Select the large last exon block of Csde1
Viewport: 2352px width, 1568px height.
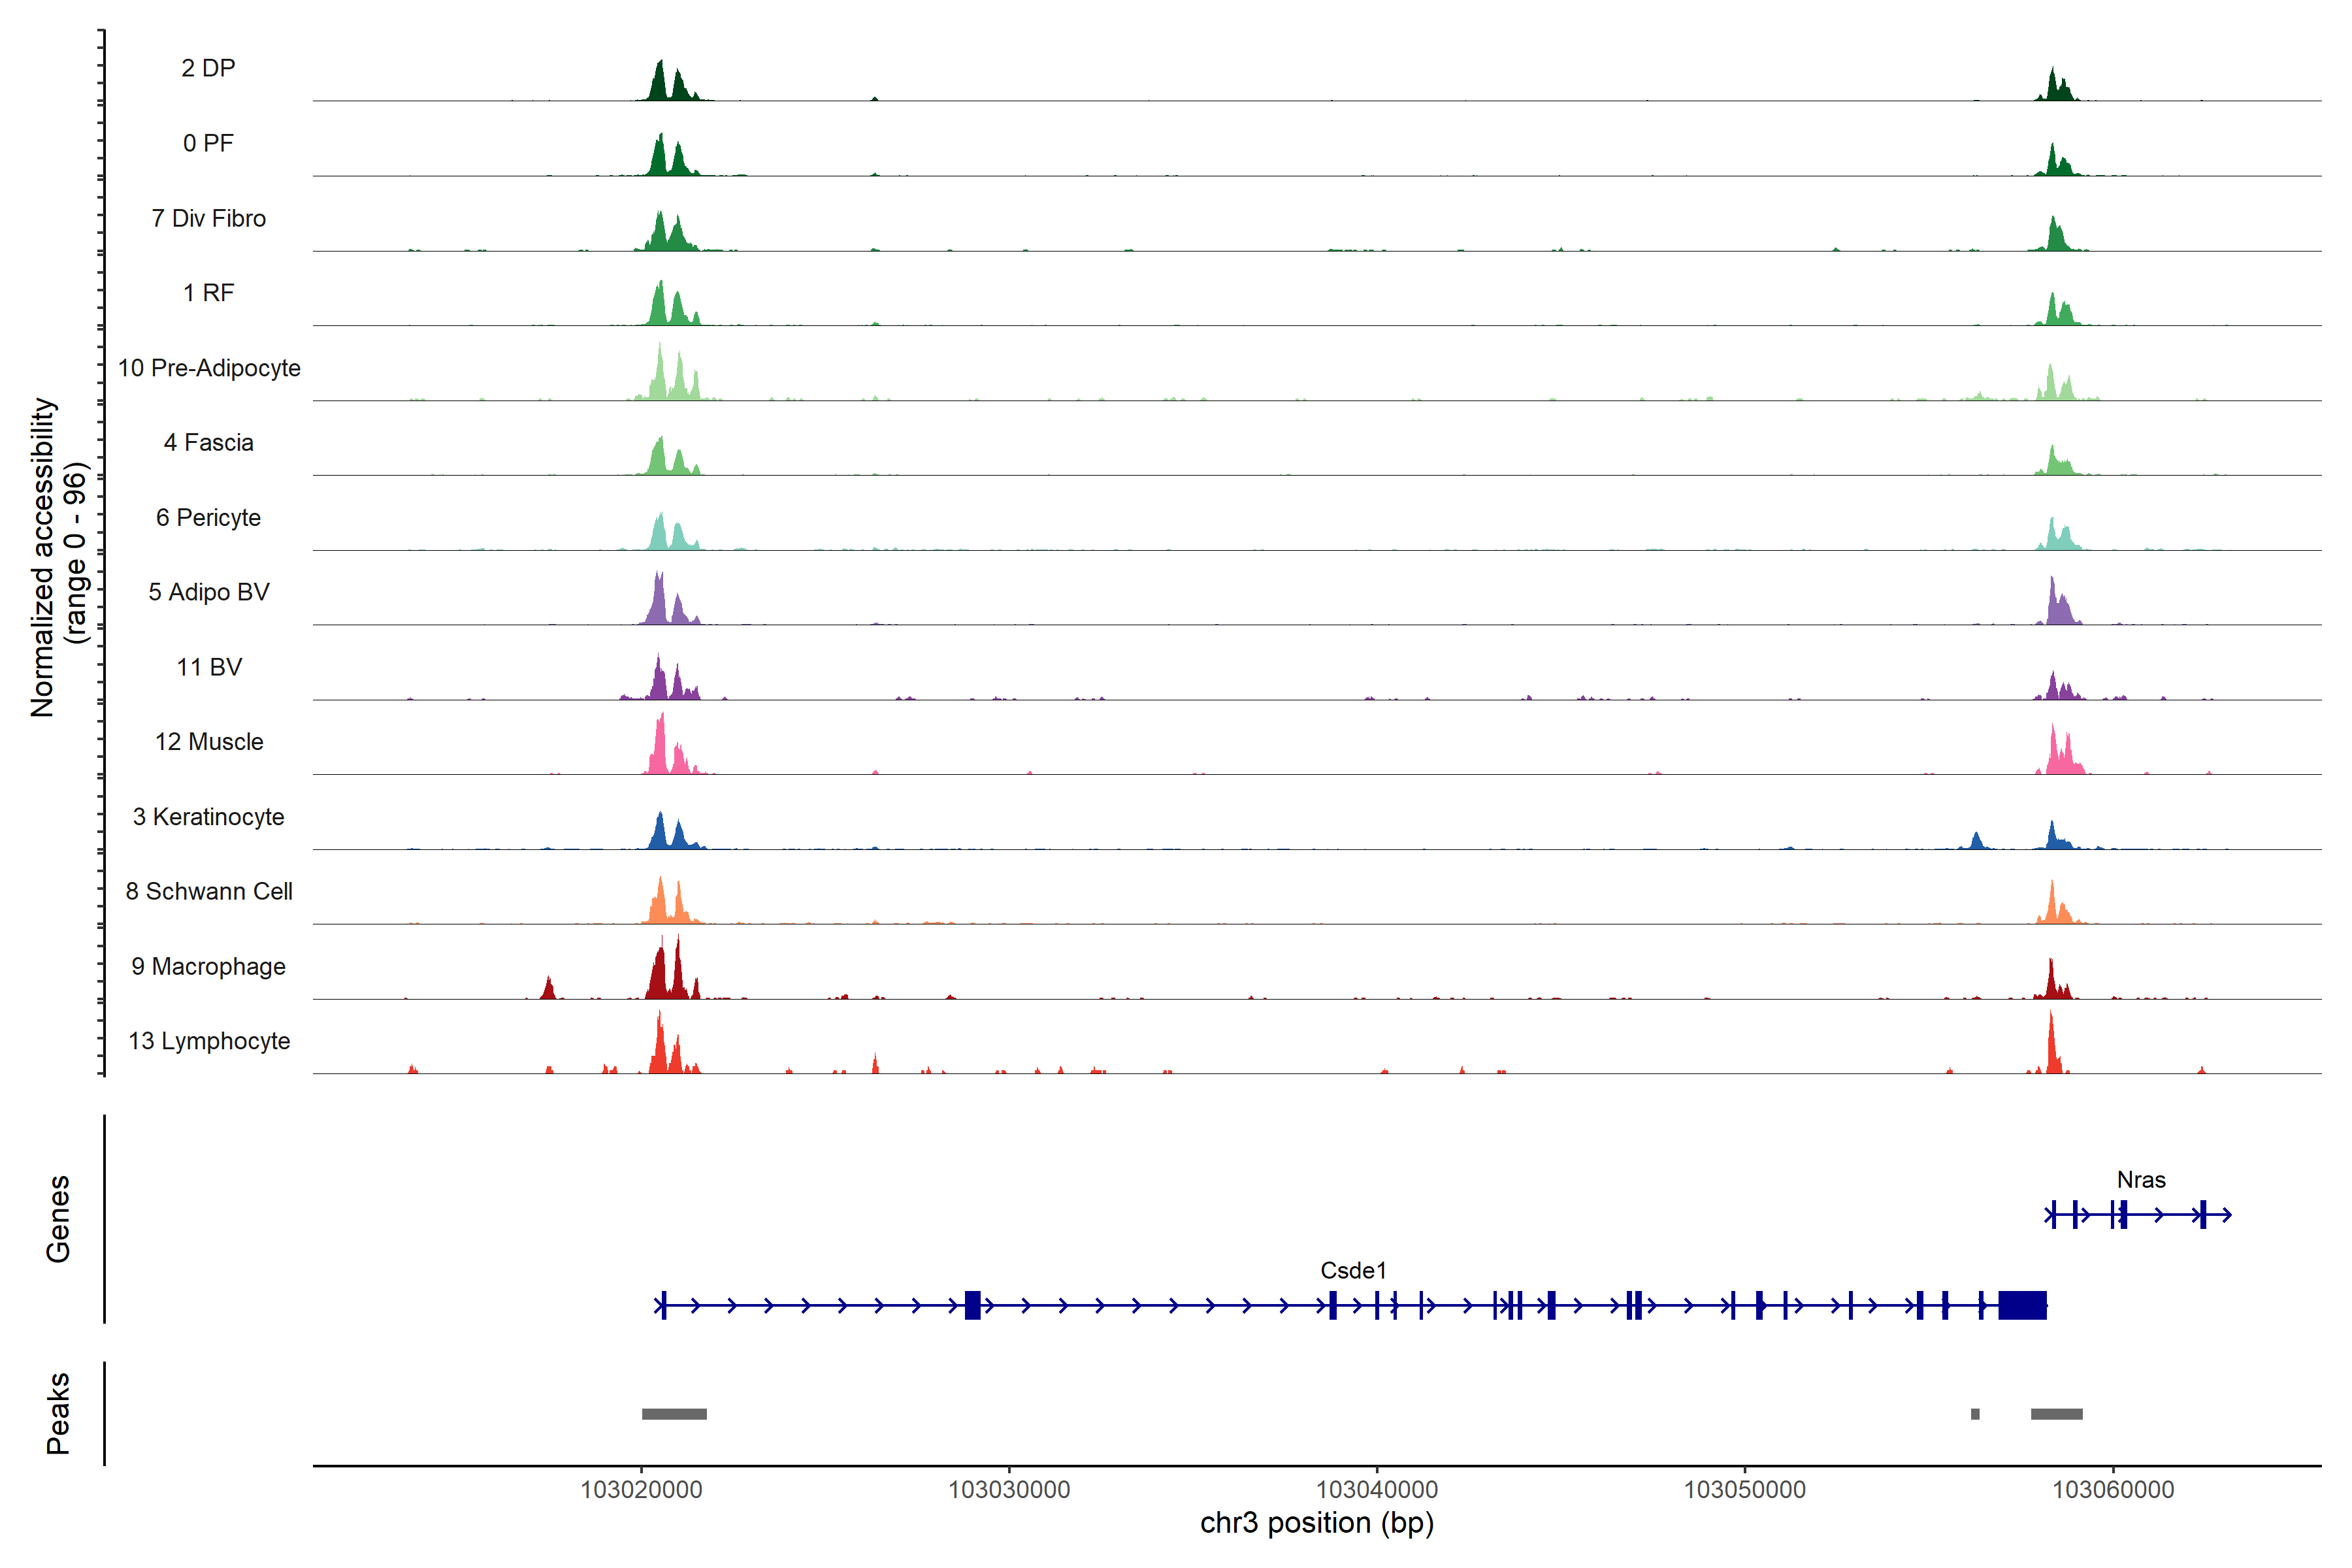[2022, 1305]
